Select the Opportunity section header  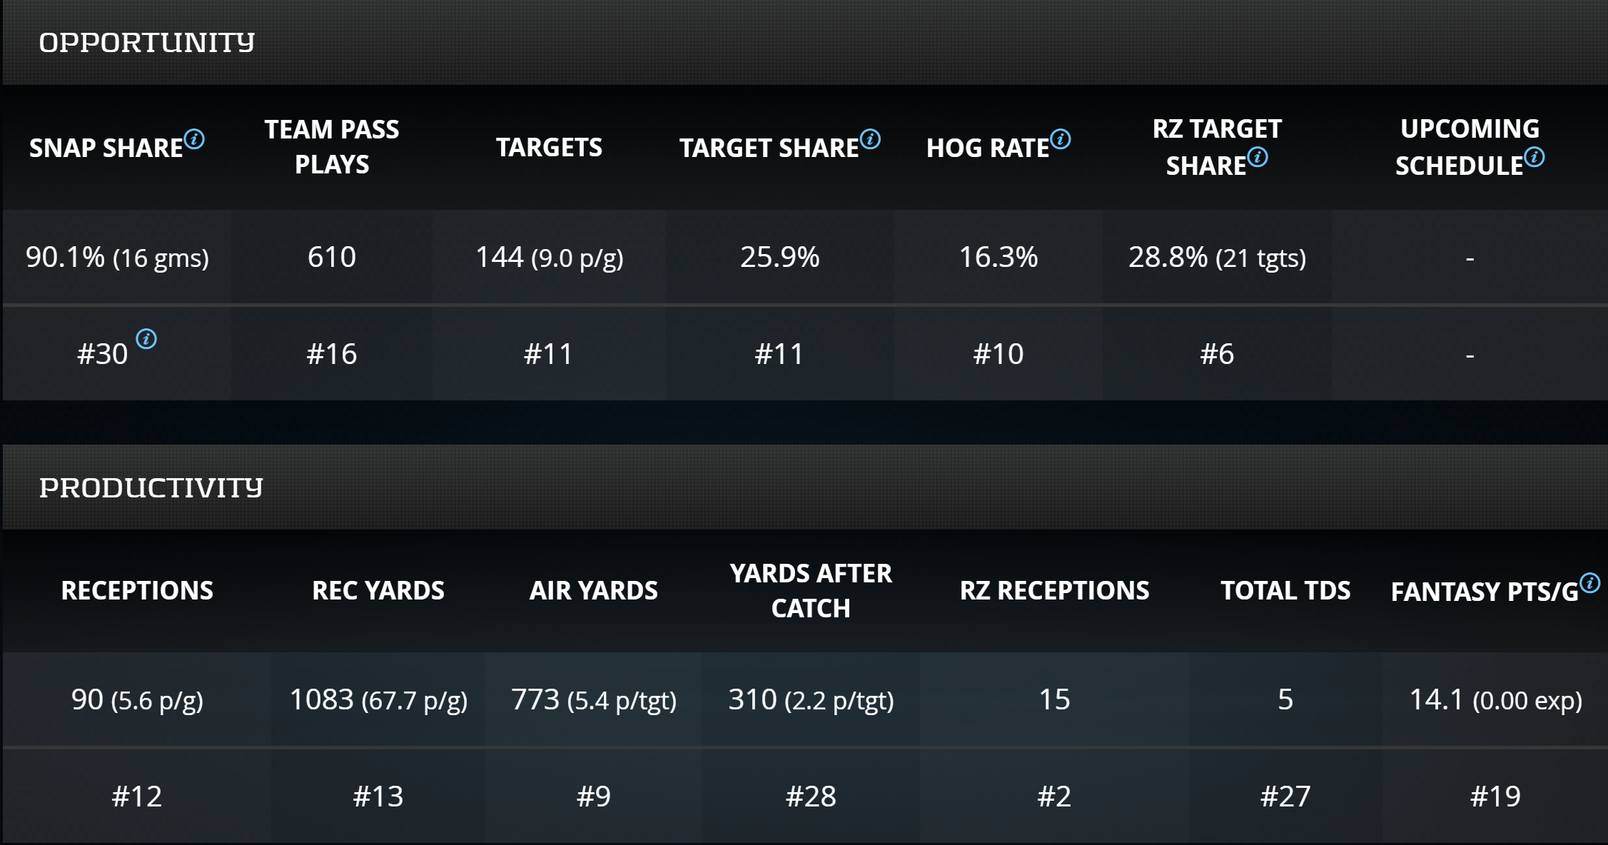pos(146,43)
